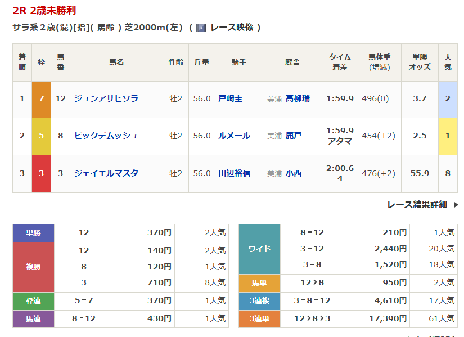
Task: Click the 単勝 payout label
Action: coord(33,232)
